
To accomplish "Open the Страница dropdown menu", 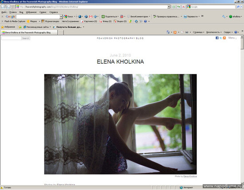I will click(197, 32).
